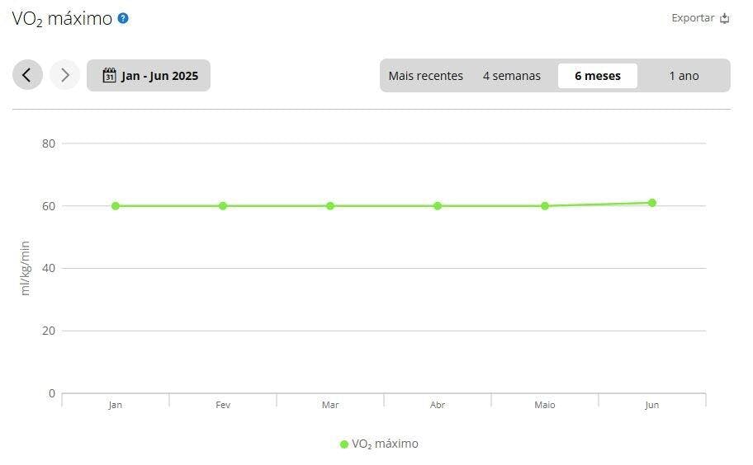Select the Fev data point on chart
753x465 pixels.
pyautogui.click(x=223, y=206)
